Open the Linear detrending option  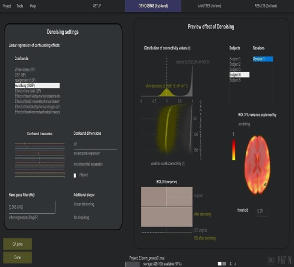coord(84,204)
